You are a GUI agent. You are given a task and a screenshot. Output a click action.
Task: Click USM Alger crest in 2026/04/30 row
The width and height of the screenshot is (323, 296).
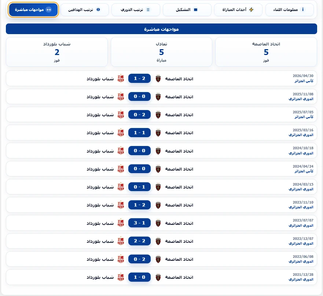pos(158,78)
